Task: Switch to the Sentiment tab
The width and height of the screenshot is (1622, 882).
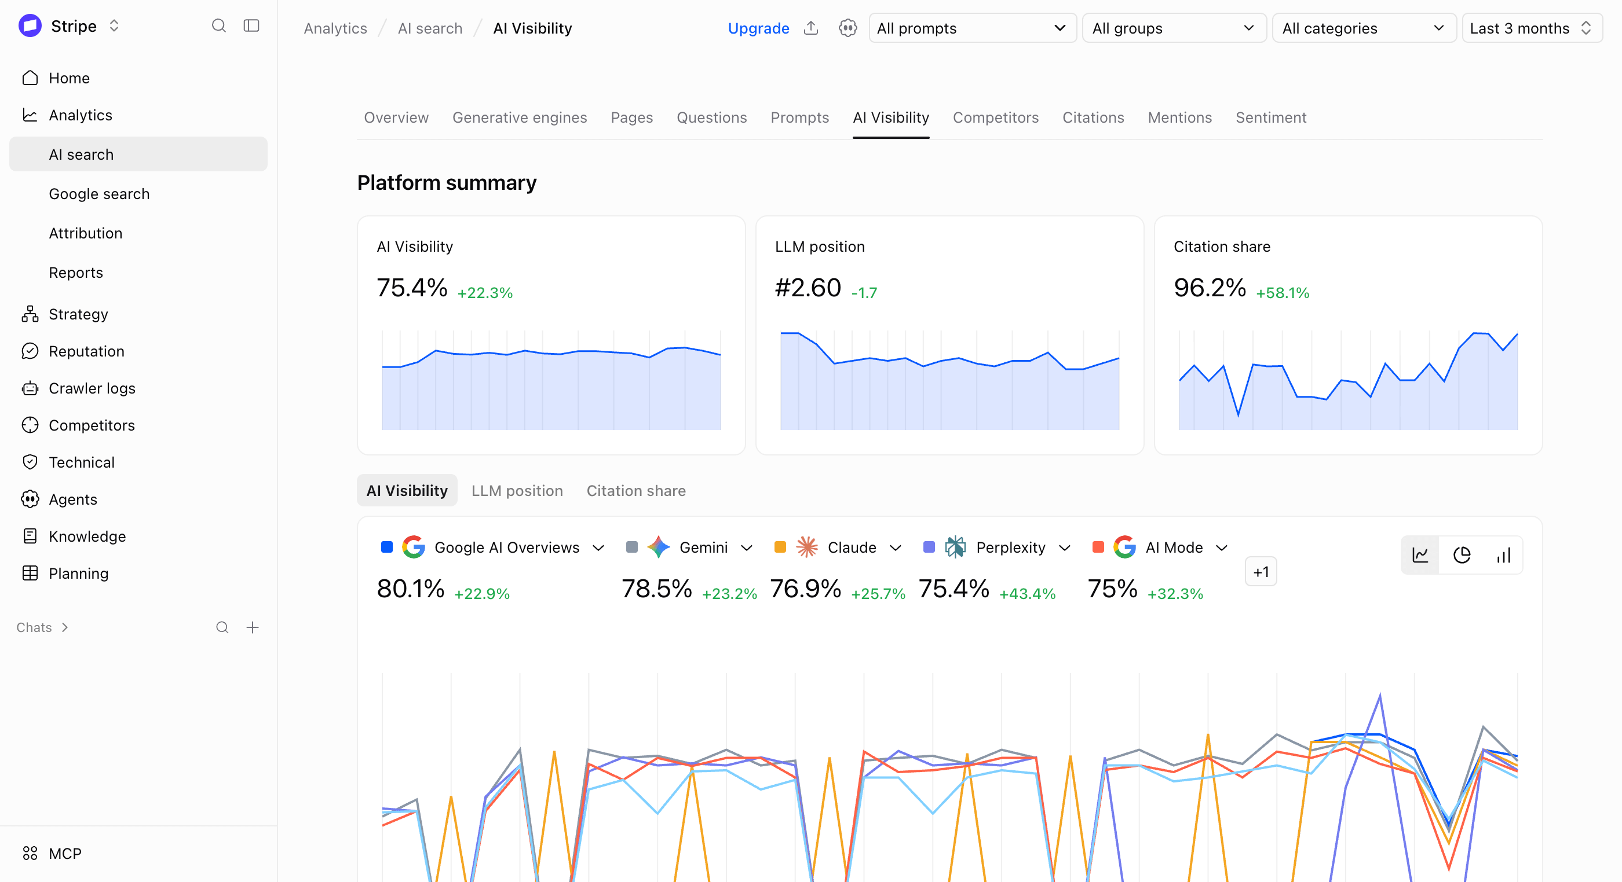Action: tap(1270, 117)
